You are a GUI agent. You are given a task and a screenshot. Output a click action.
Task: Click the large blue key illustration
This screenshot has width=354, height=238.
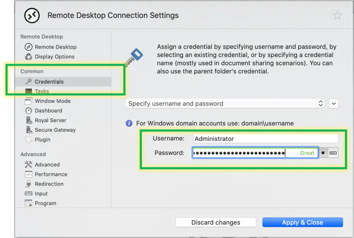(x=134, y=57)
